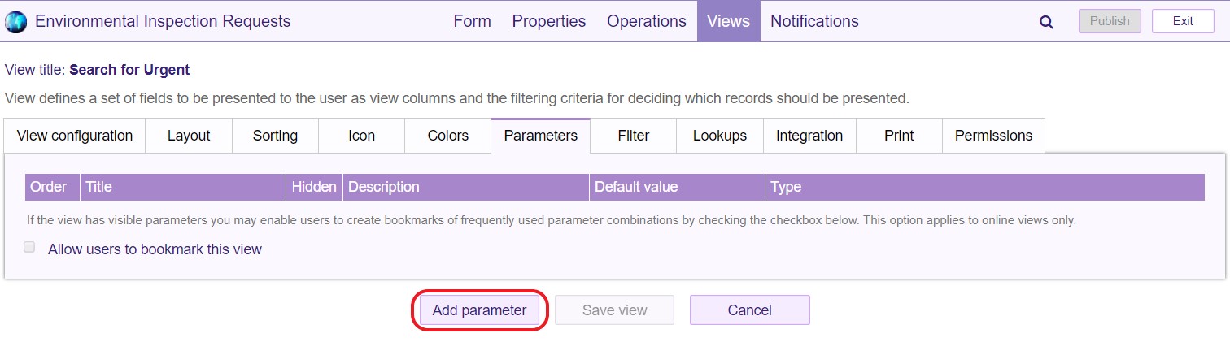Switch to the Lookups tab
The width and height of the screenshot is (1230, 342).
click(x=719, y=136)
